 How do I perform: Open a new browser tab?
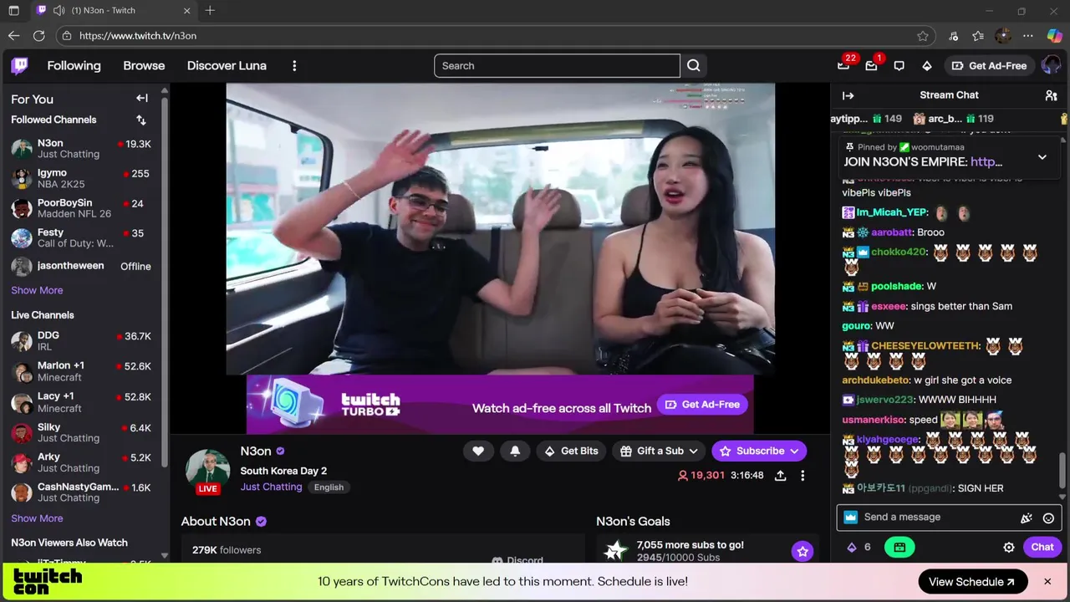(210, 11)
